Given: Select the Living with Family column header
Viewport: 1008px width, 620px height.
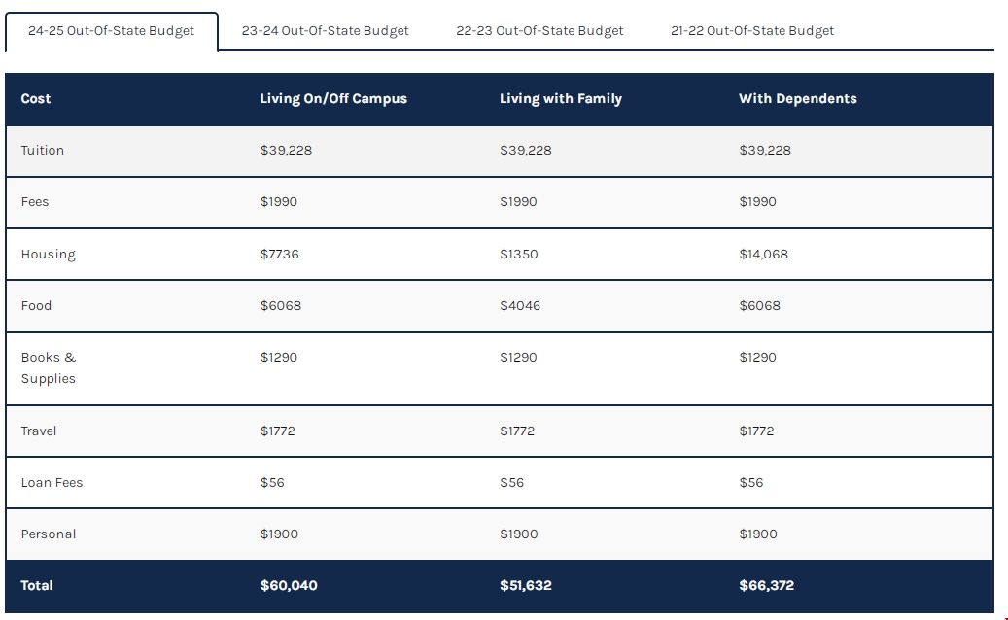Looking at the screenshot, I should 560,99.
